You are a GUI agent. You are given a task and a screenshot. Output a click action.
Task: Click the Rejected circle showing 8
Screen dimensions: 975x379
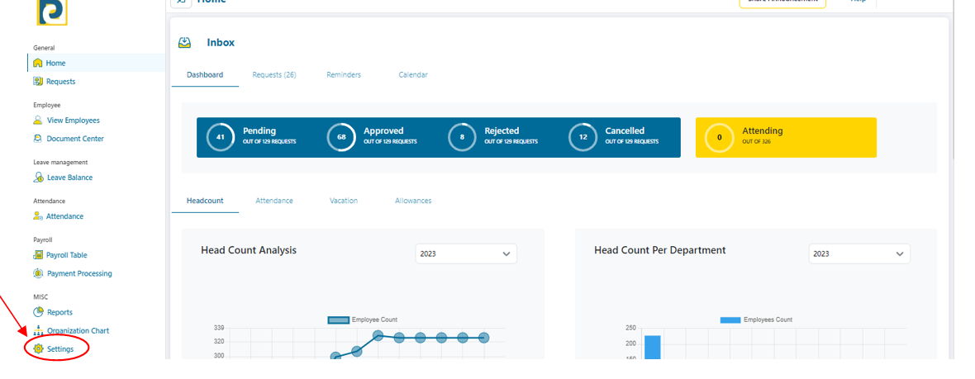click(462, 137)
